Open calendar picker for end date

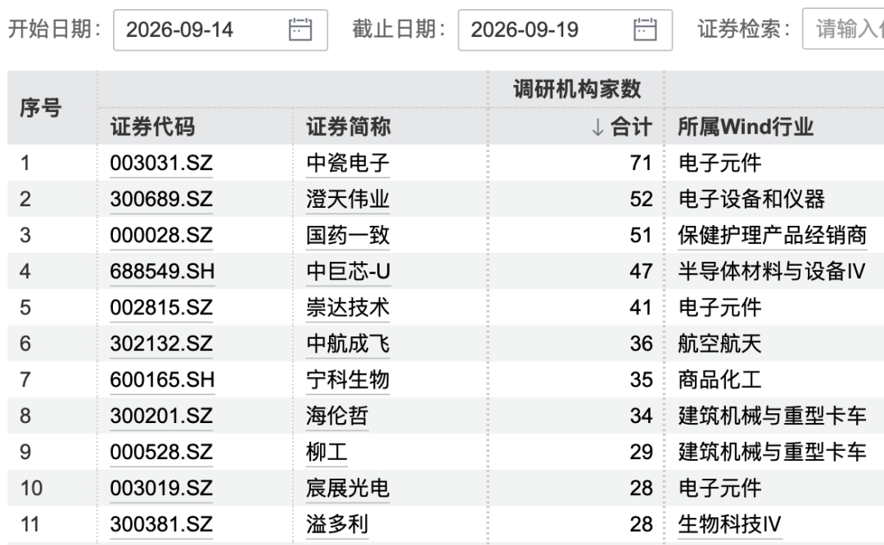coord(645,29)
